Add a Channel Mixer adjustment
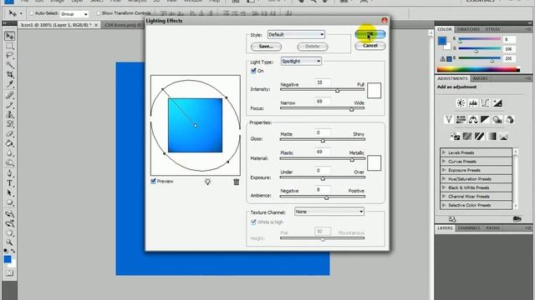The height and width of the screenshot is (300, 535). (x=510, y=119)
